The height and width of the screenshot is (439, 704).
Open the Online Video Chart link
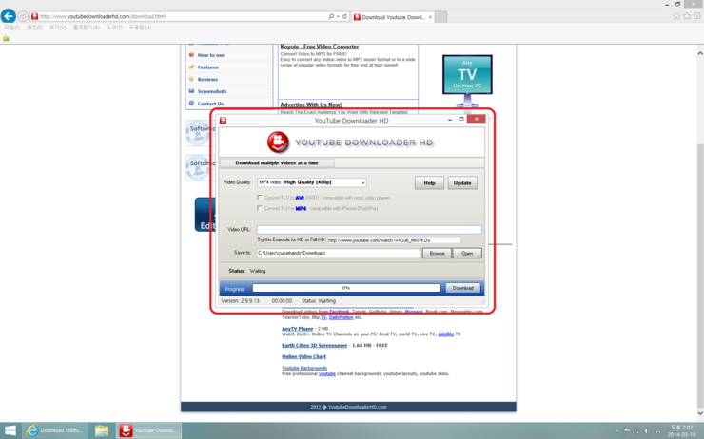[x=304, y=356]
